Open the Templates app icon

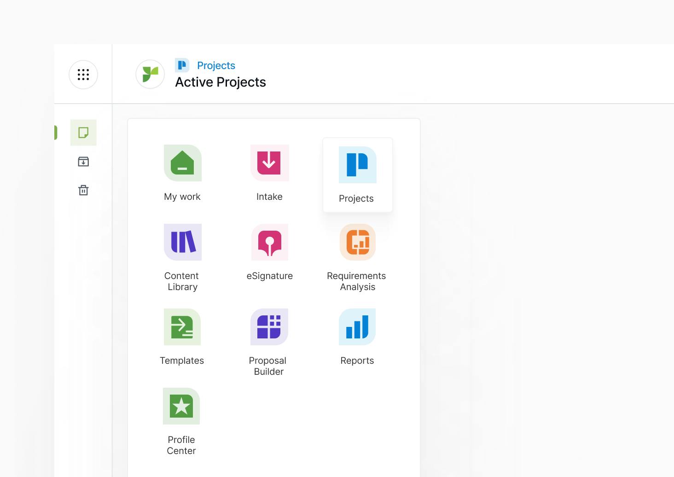tap(182, 327)
